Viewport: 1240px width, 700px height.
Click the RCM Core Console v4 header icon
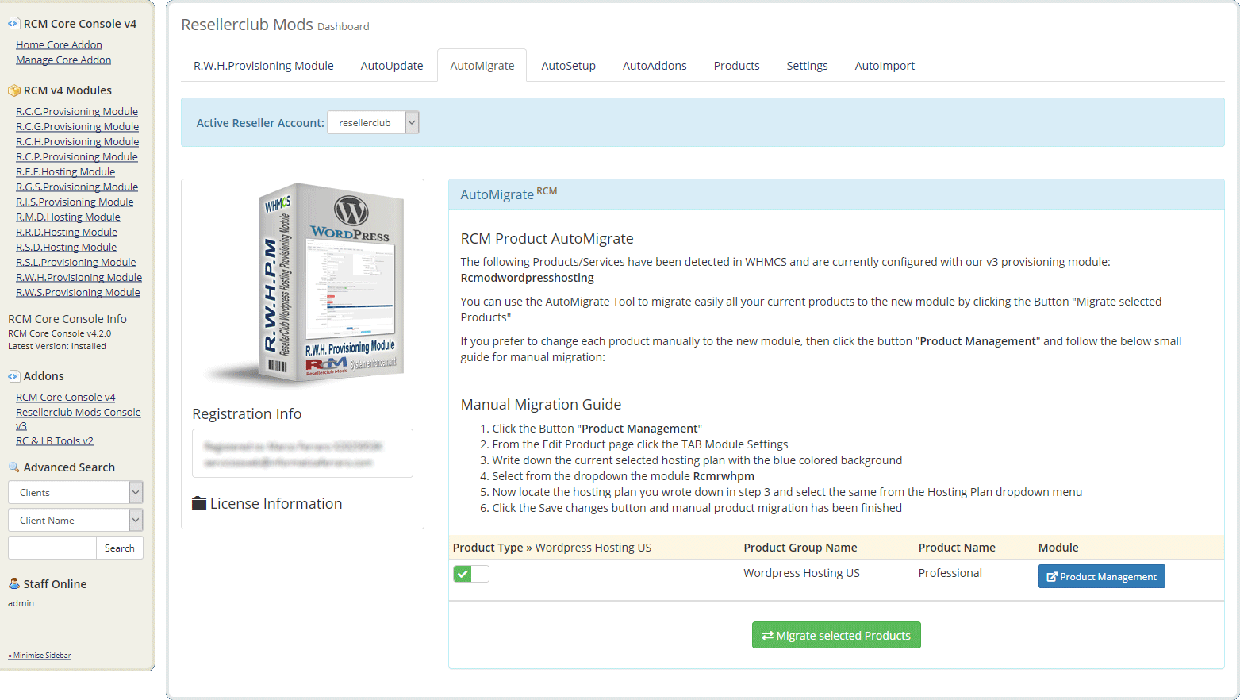(13, 24)
